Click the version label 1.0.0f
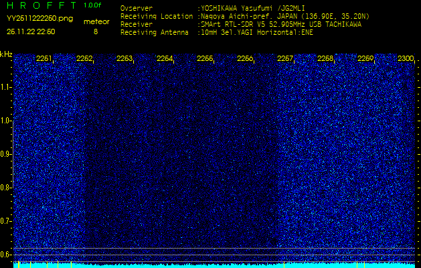The width and height of the screenshot is (421, 268). point(92,5)
